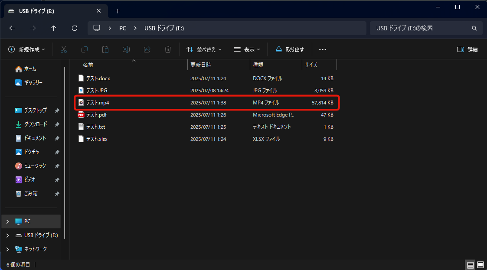The width and height of the screenshot is (487, 270).
Task: Switch to details list view icon
Action: pos(470,265)
